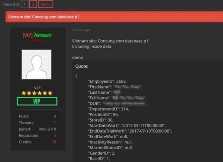The width and height of the screenshot is (223, 162).
Task: Click the Quote: header
Action: coord(82,66)
